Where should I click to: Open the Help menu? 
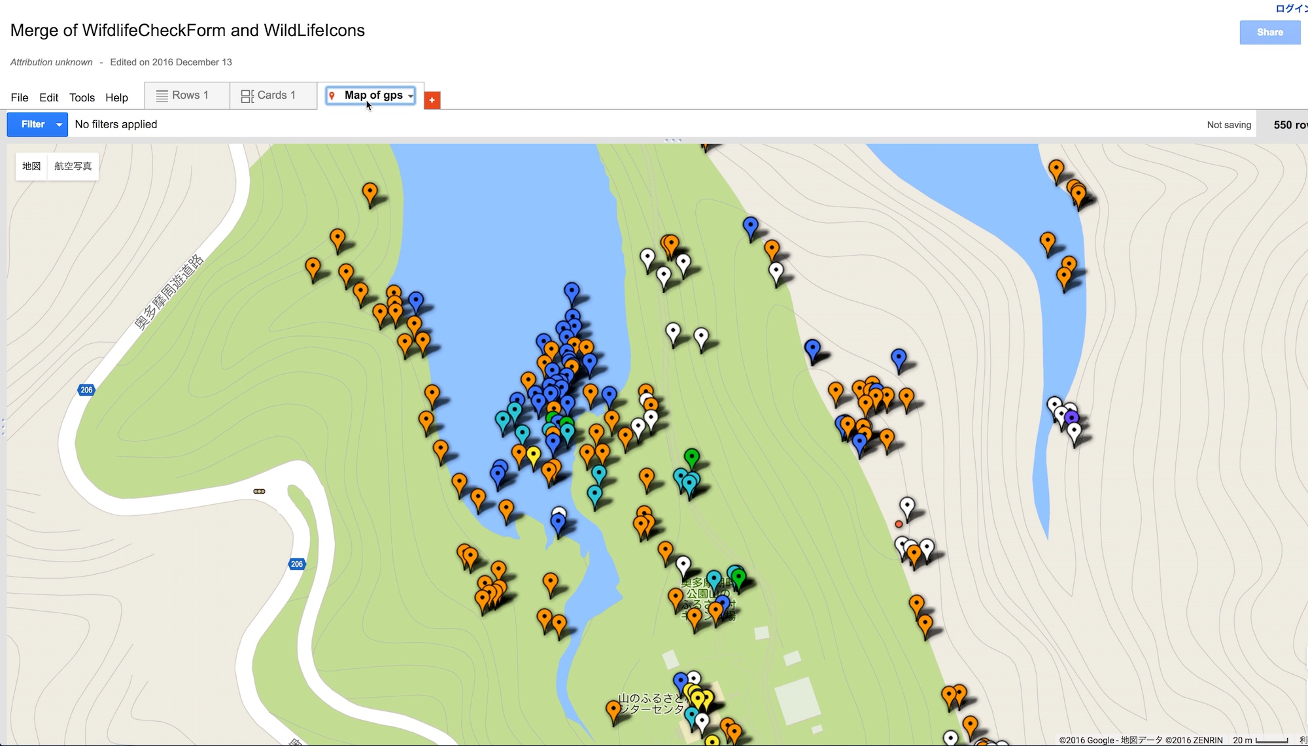(116, 97)
